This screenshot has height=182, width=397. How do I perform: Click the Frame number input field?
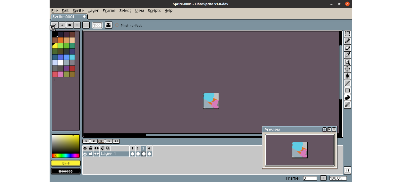click(x=310, y=178)
